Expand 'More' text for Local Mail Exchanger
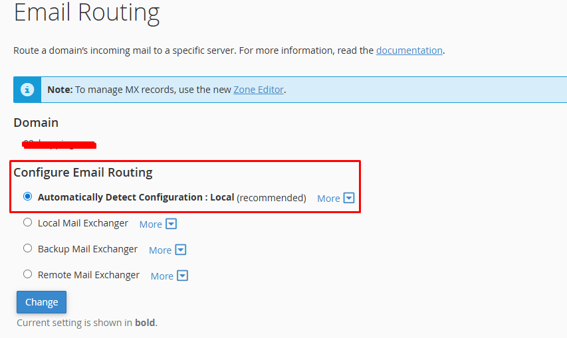Image resolution: width=567 pixels, height=338 pixels. pos(151,224)
